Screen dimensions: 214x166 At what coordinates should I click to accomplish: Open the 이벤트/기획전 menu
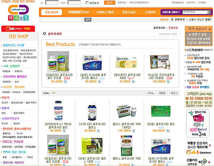coord(105,12)
